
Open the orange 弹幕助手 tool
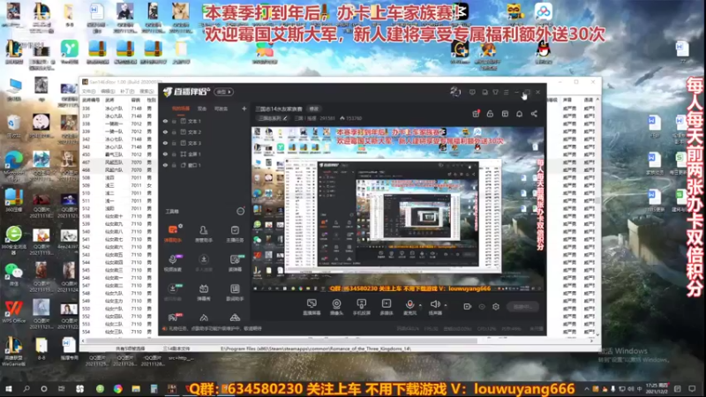[x=173, y=234]
